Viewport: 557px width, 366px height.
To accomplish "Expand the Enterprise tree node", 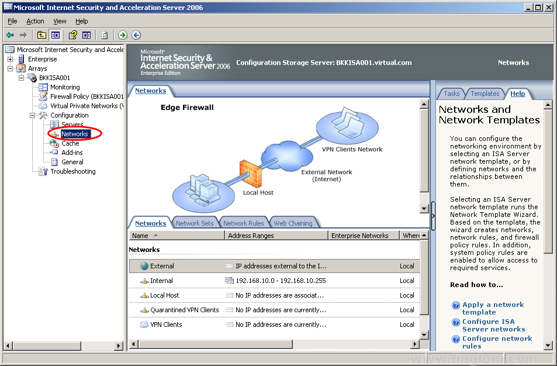I will point(11,59).
